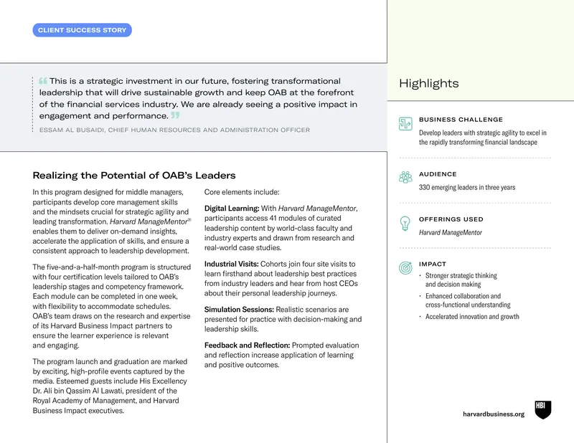Click the Business Challenge arrows icon
Viewport: 574px width, 443px height.
(405, 124)
